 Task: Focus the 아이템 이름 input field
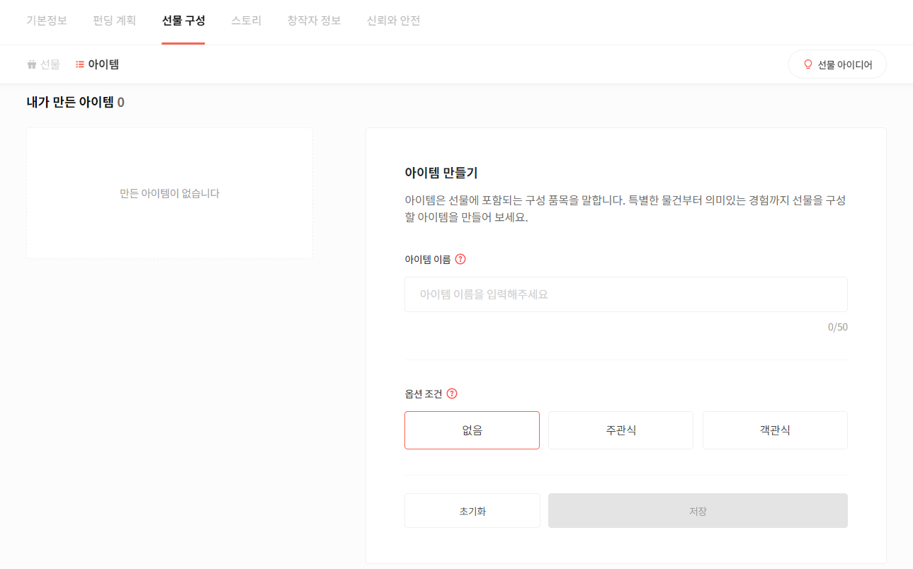coord(625,294)
